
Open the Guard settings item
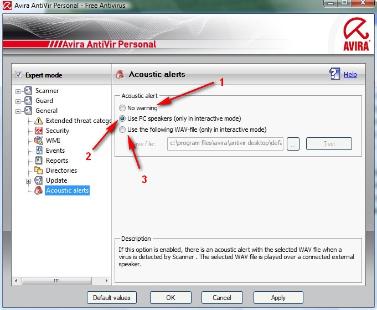coord(44,101)
